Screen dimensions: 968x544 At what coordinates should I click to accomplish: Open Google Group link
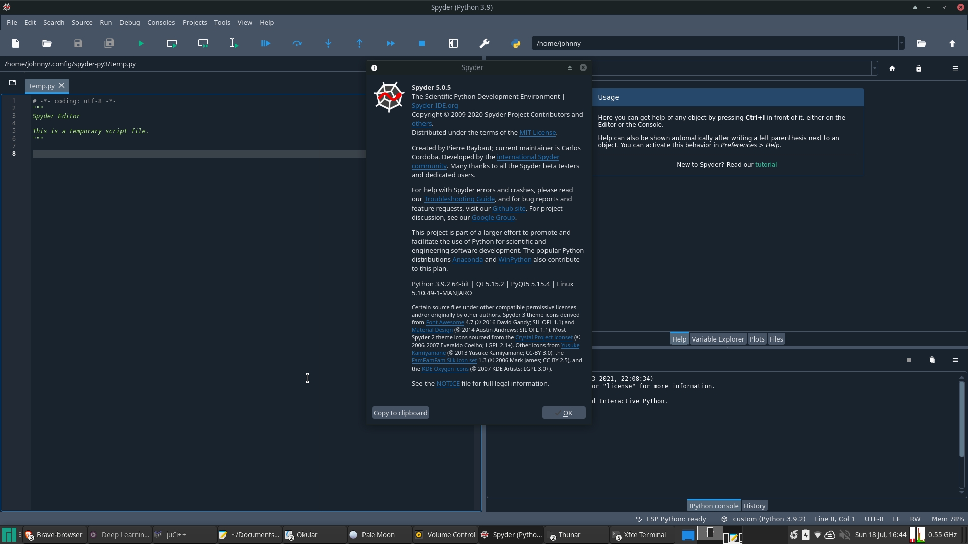(x=493, y=217)
